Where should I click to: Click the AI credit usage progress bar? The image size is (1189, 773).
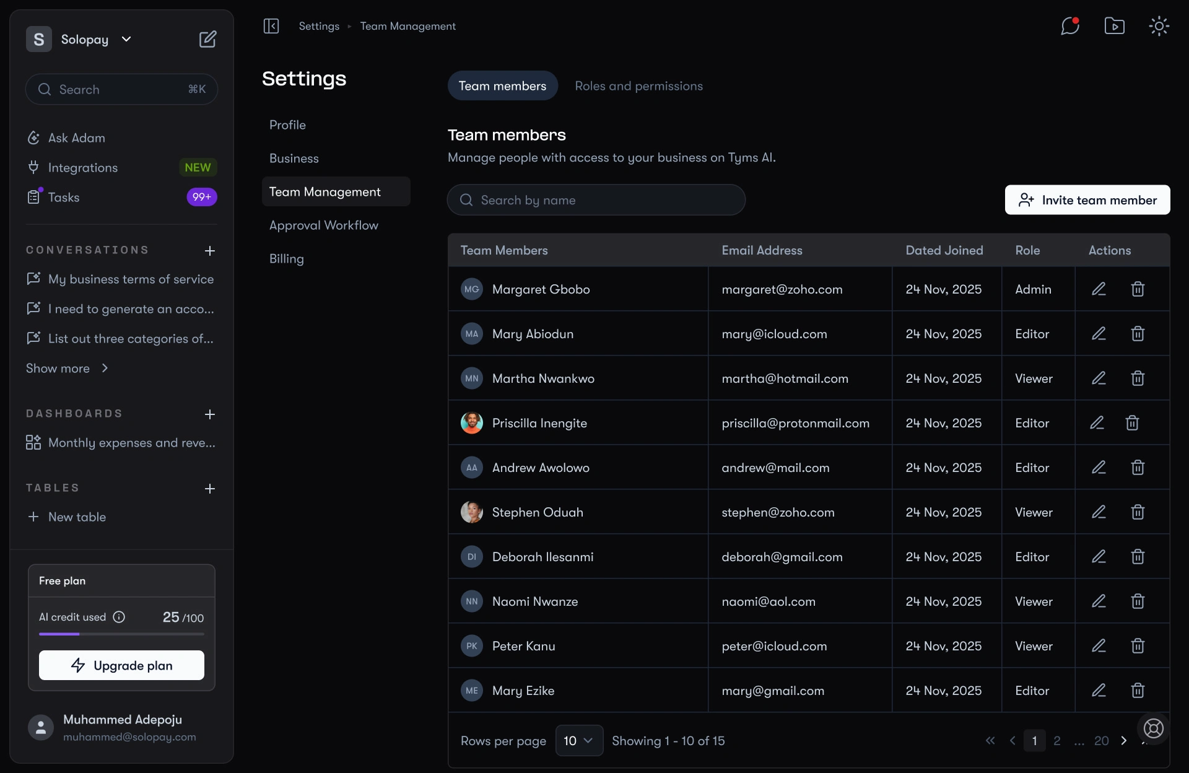coord(121,634)
